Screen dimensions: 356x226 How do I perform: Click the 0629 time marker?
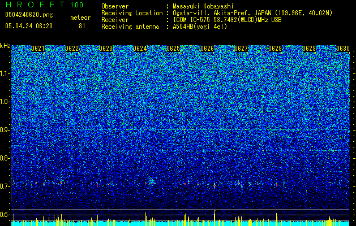309,49
